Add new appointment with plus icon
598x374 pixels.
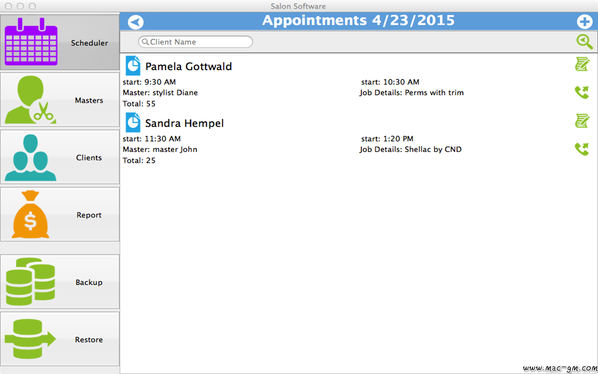(x=584, y=22)
